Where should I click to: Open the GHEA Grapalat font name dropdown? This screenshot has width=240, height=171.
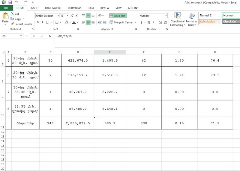(58, 16)
